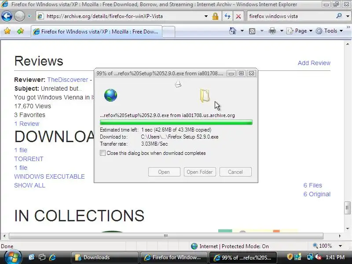
Task: Switch to Downloads taskbar window
Action: (x=104, y=257)
